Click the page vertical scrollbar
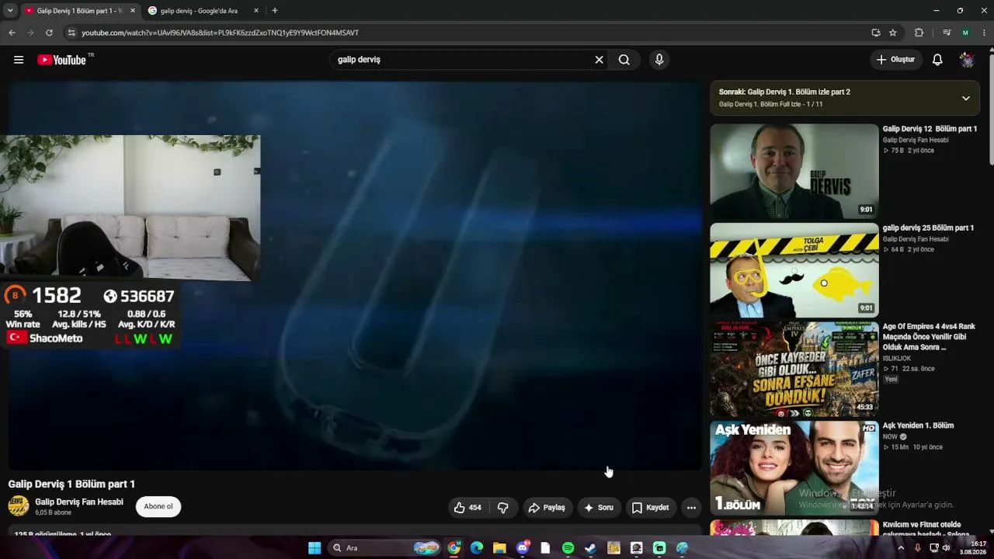Image resolution: width=994 pixels, height=559 pixels. [x=990, y=109]
